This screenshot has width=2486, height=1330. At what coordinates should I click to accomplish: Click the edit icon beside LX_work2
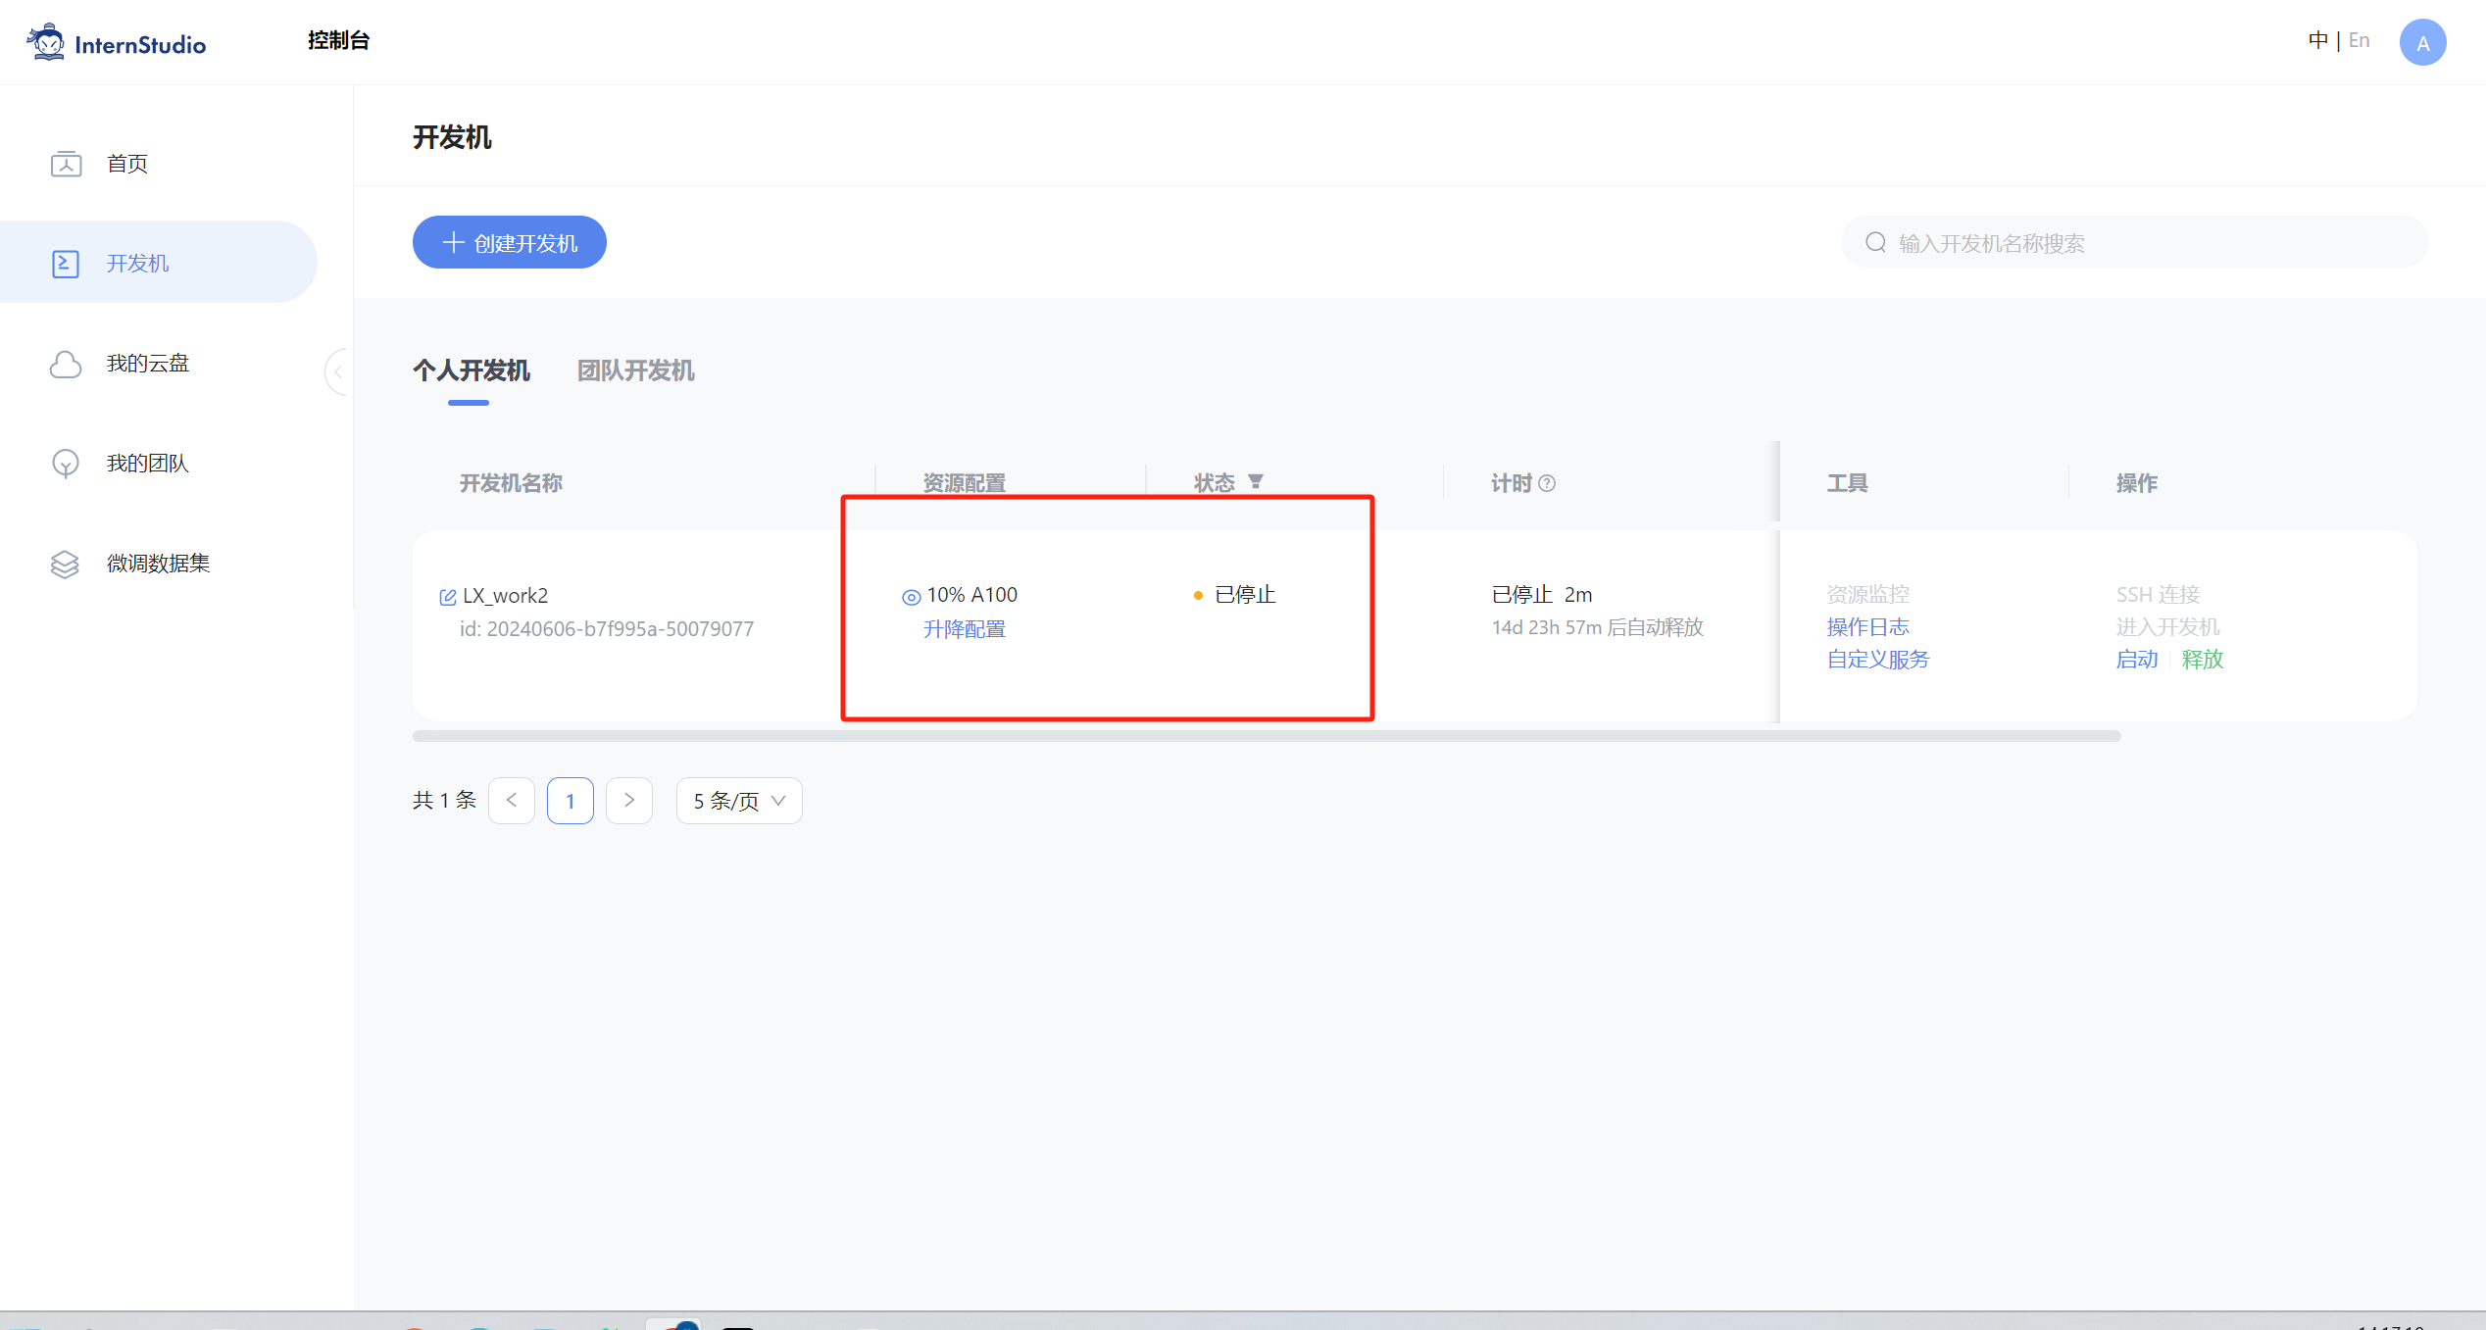tap(448, 597)
